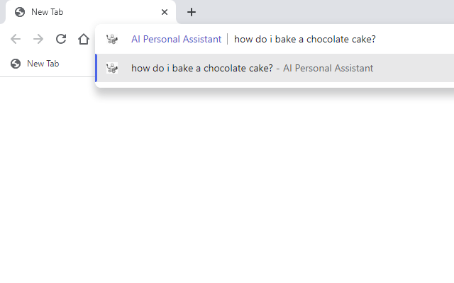
Task: Click the robot icon in the address bar
Action: coord(112,39)
